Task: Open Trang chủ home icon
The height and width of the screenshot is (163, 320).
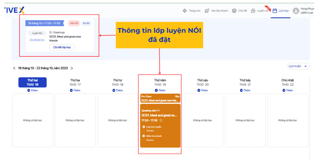Action: 185,11
